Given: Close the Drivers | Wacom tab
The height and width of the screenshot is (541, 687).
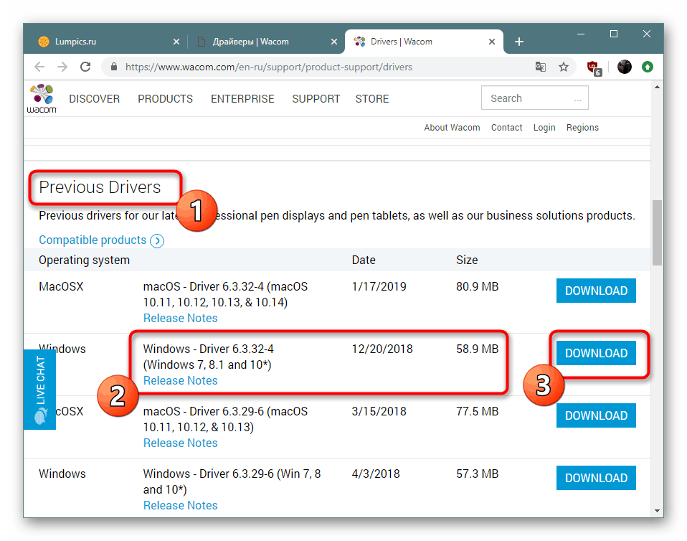Looking at the screenshot, I should [x=492, y=42].
